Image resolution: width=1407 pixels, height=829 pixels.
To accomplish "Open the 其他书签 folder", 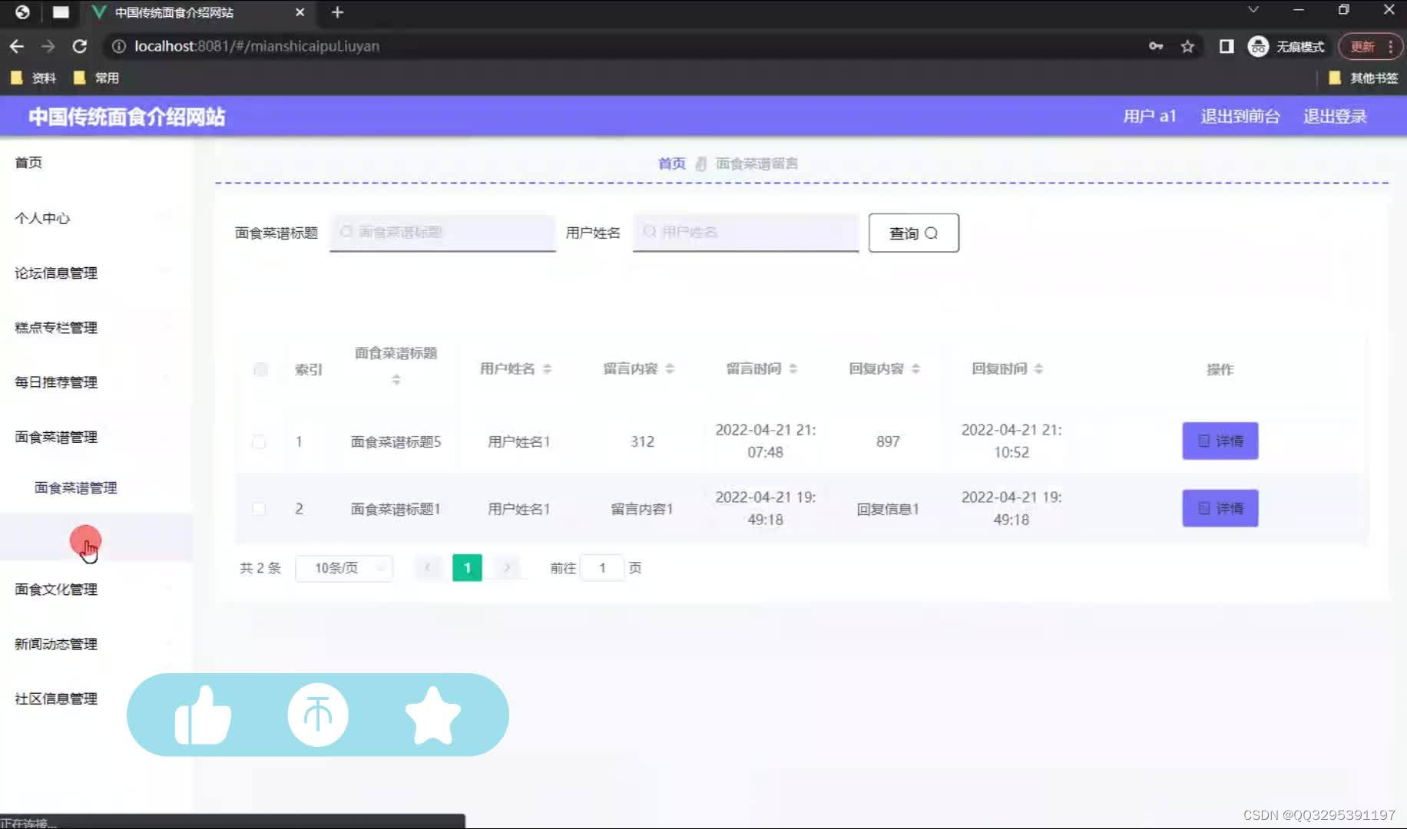I will click(x=1363, y=78).
